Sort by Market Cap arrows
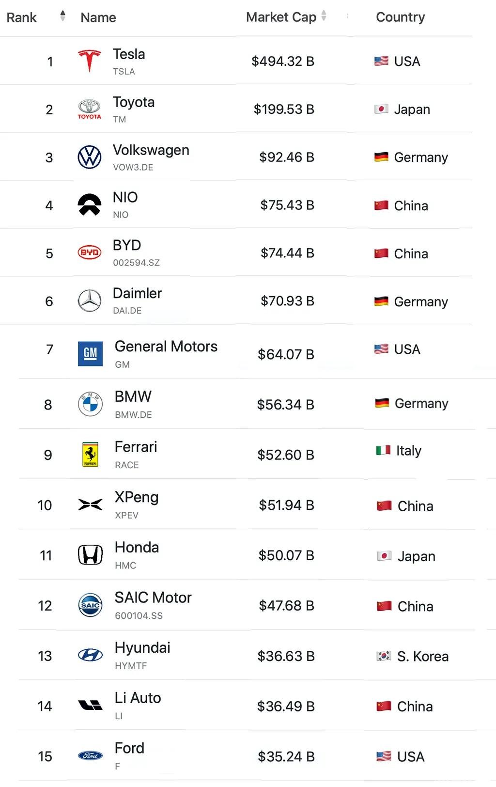This screenshot has height=787, width=496. [x=324, y=16]
